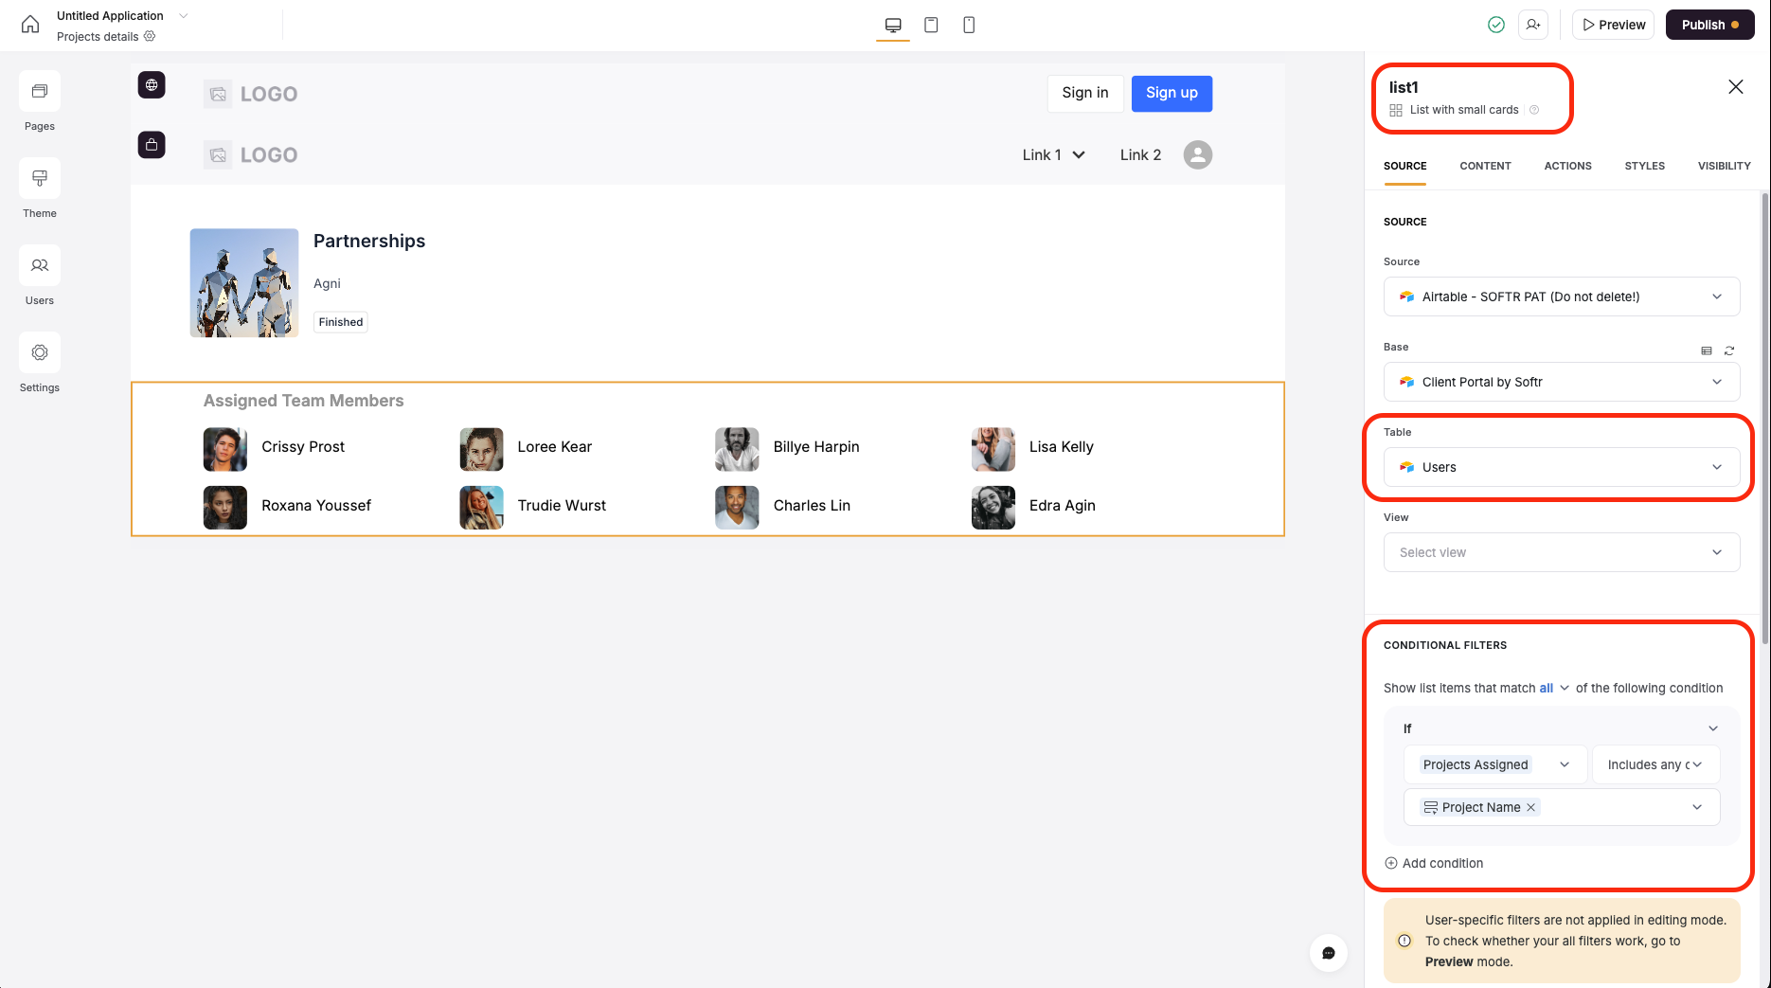Viewport: 1771px width, 988px height.
Task: Select the Assigned Team Members heading
Action: tap(303, 401)
